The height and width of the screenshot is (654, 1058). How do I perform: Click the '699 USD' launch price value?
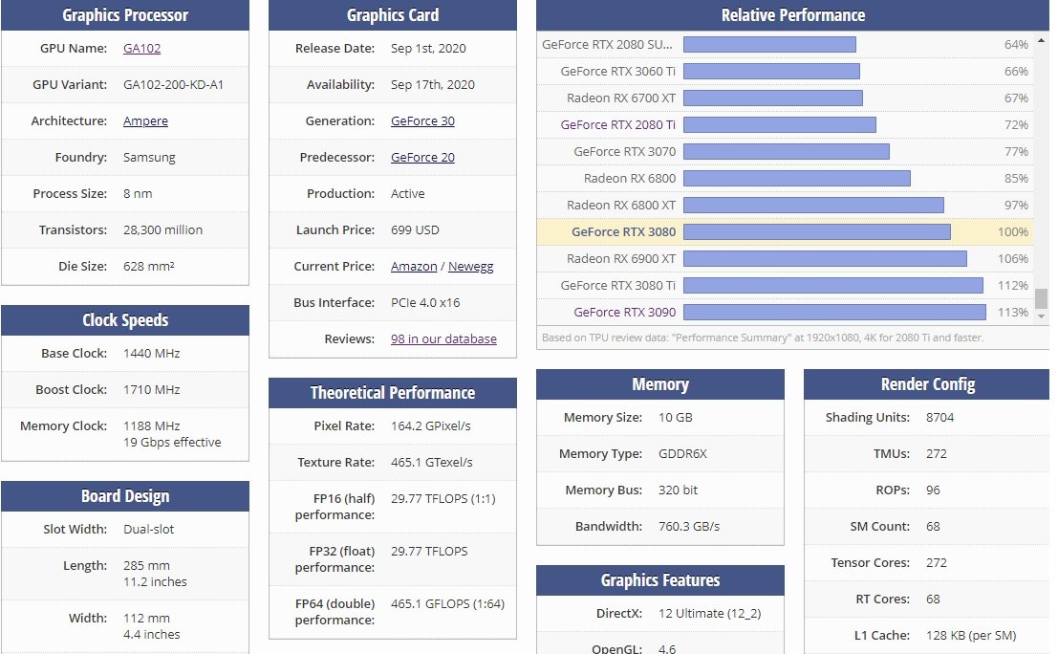coord(415,230)
